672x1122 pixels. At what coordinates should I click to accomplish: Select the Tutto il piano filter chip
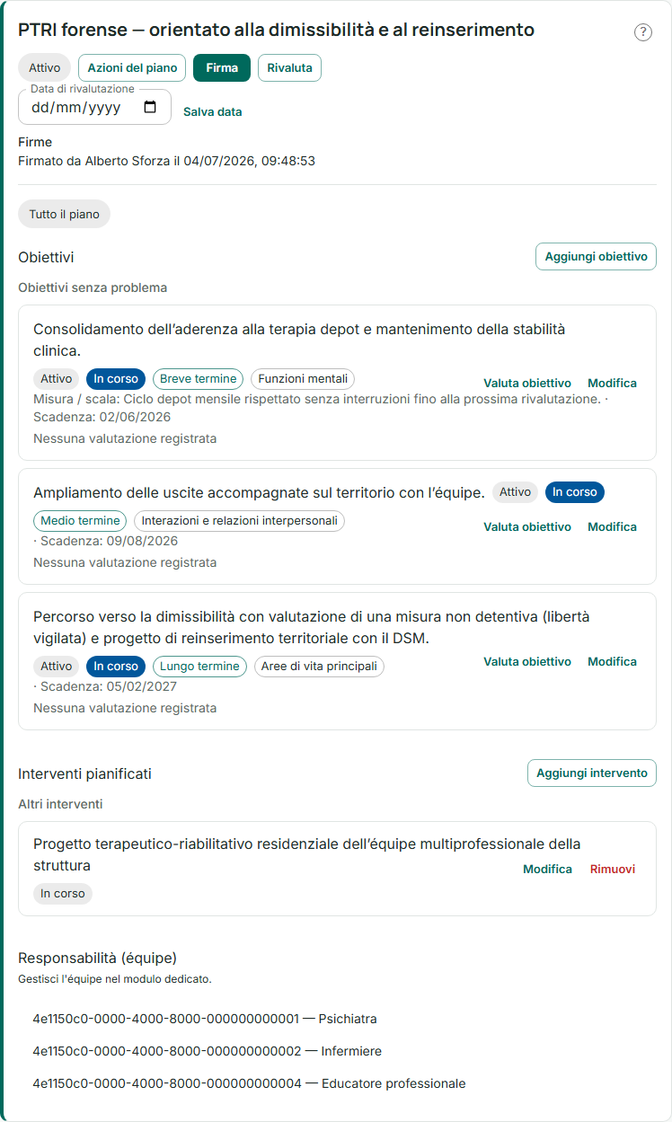(x=65, y=214)
